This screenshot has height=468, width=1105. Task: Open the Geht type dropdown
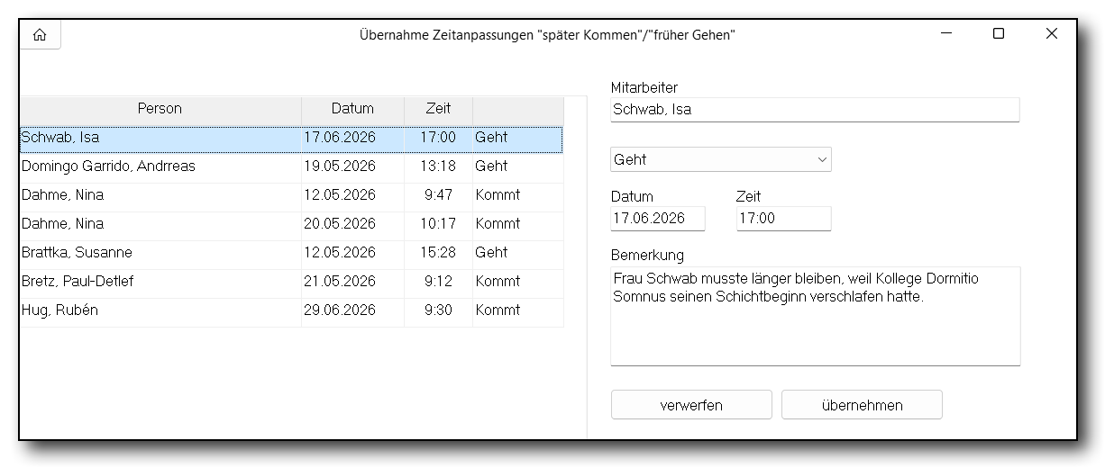pyautogui.click(x=720, y=159)
